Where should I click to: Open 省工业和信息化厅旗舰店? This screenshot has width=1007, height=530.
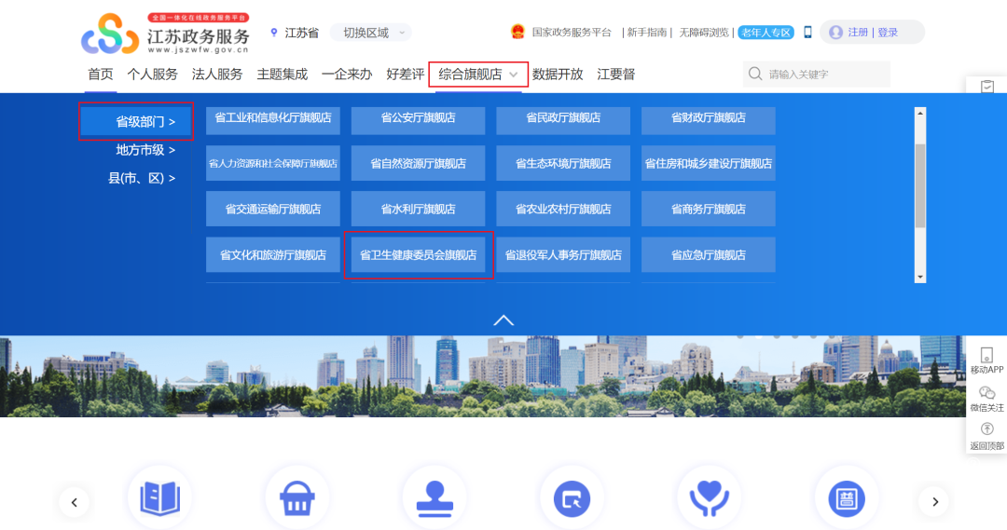[273, 121]
